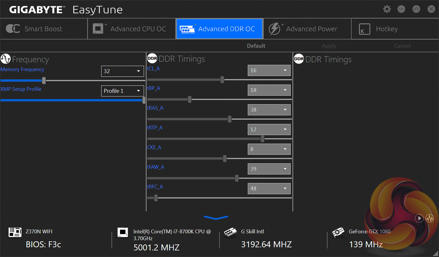Open the tRFC_A value dropdown
Viewport: 439px width, 257px height.
[x=269, y=188]
